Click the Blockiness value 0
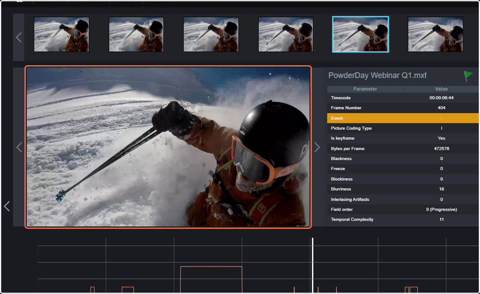 442,179
